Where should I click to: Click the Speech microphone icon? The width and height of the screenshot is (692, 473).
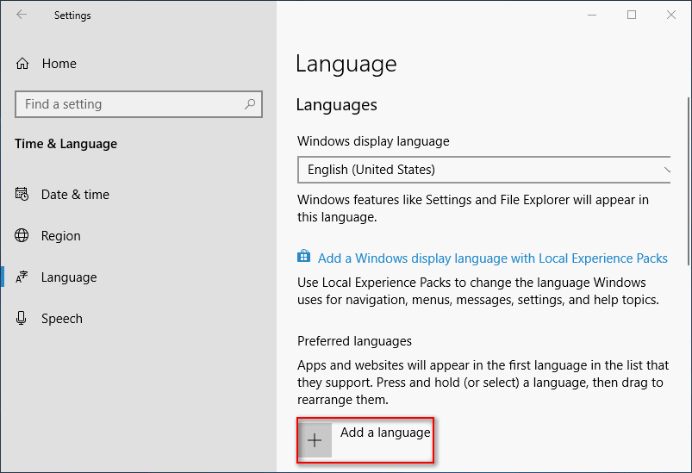pyautogui.click(x=22, y=318)
